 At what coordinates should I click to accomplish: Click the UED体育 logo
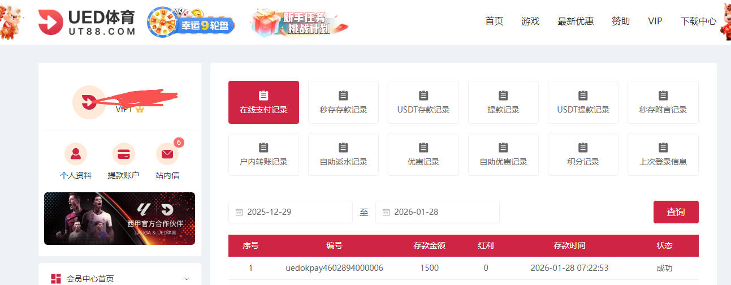coord(87,23)
